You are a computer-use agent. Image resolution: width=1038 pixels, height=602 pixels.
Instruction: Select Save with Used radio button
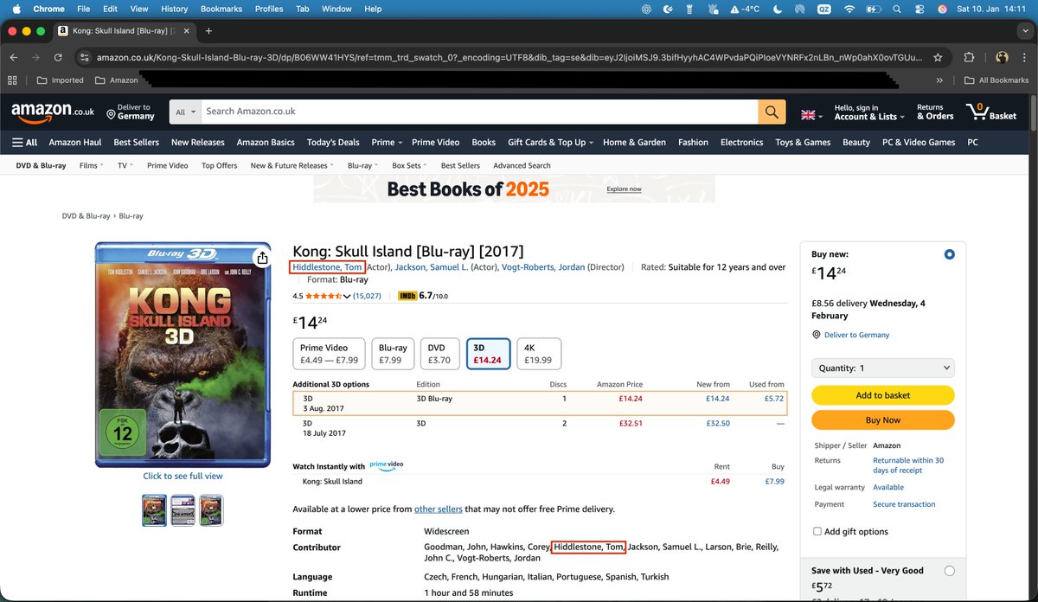(950, 571)
